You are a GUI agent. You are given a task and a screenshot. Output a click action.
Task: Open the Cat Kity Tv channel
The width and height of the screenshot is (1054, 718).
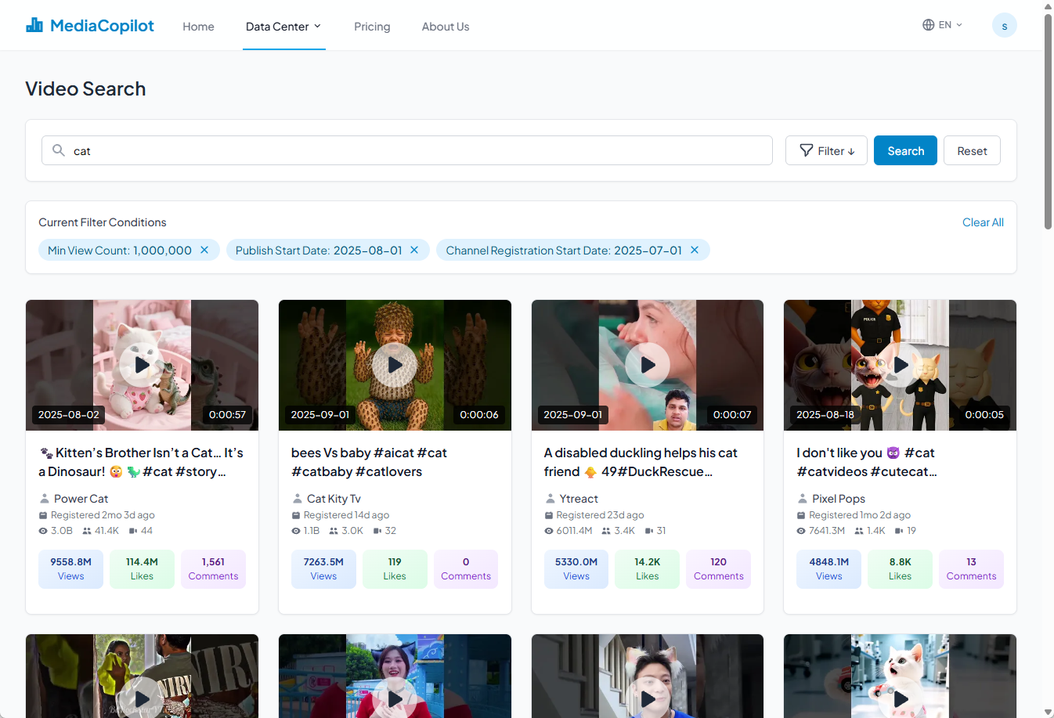click(334, 499)
